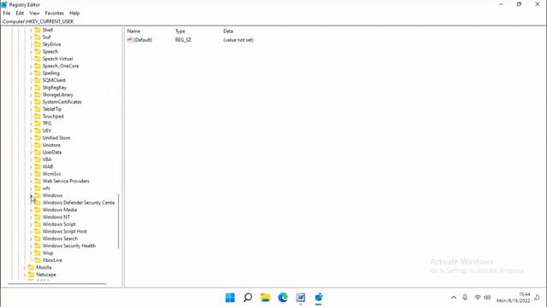Select the SkyDrive folder icon
The width and height of the screenshot is (547, 307).
(38, 44)
